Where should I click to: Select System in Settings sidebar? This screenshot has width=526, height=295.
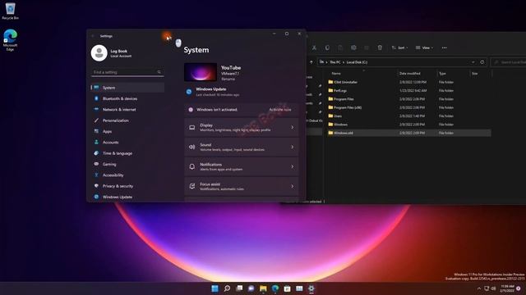pos(127,88)
